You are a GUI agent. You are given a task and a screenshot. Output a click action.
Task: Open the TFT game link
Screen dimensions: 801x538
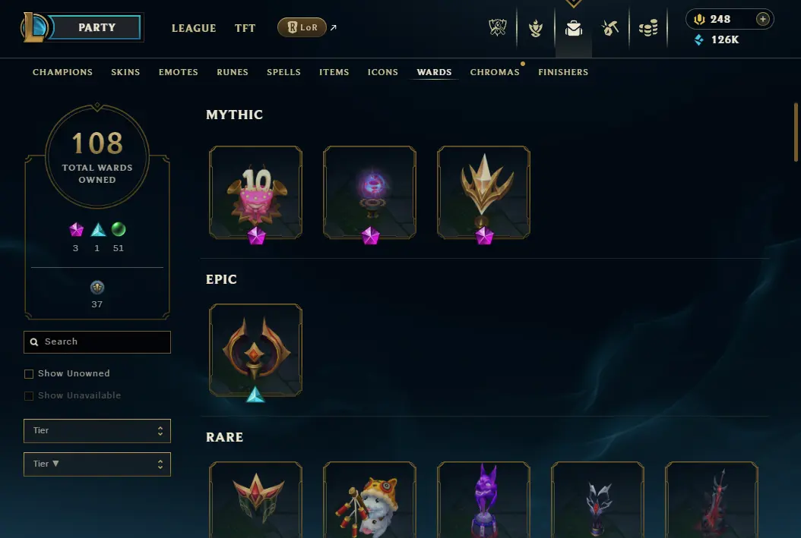(245, 28)
